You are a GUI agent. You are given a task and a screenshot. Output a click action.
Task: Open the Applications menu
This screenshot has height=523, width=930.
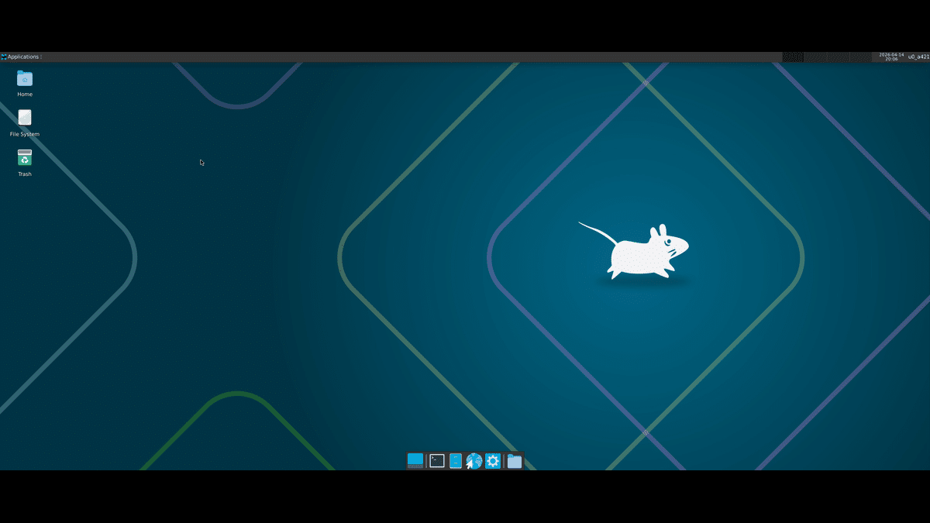21,57
